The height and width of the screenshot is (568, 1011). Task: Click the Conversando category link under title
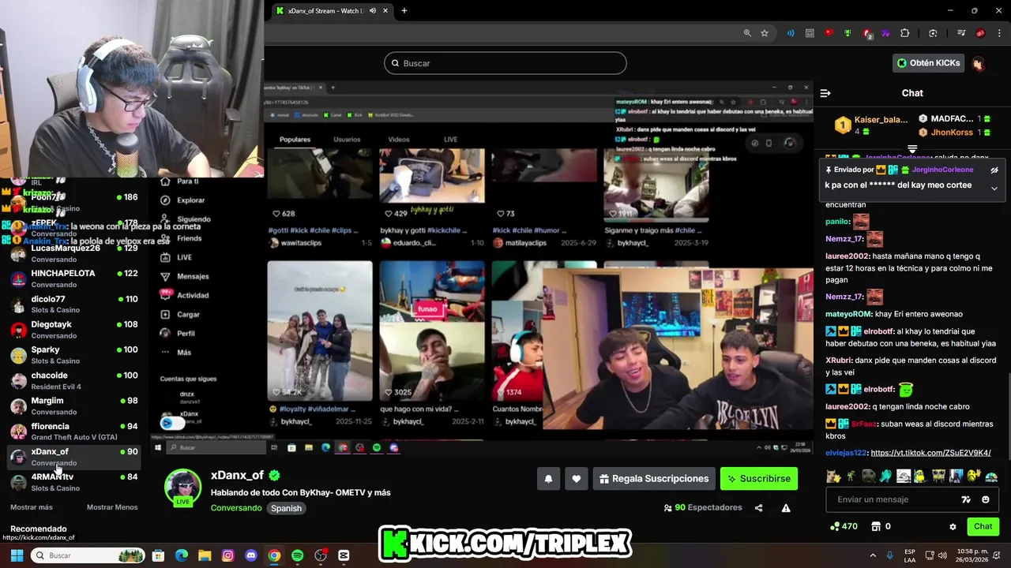236,508
